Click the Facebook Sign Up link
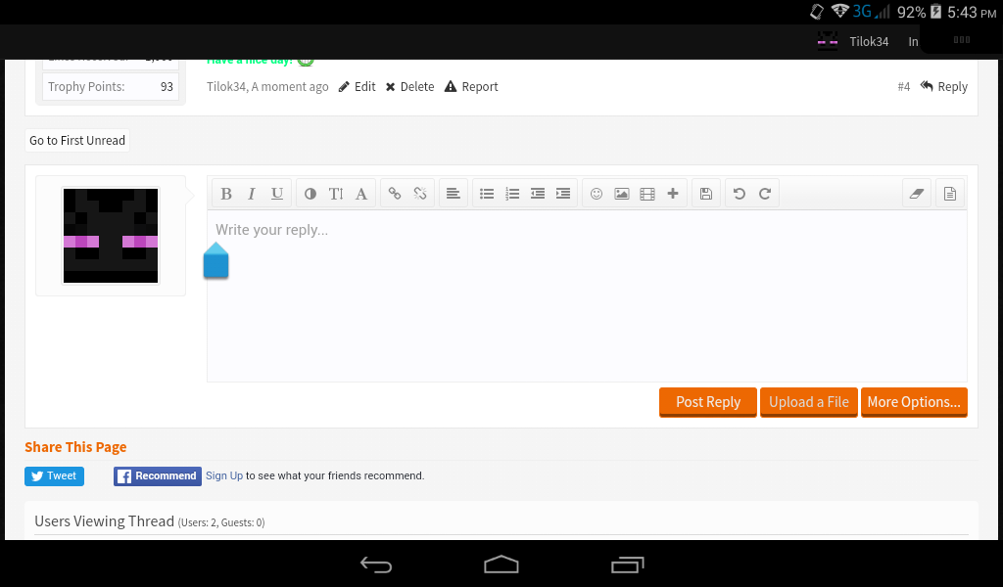This screenshot has width=1003, height=587. tap(224, 475)
